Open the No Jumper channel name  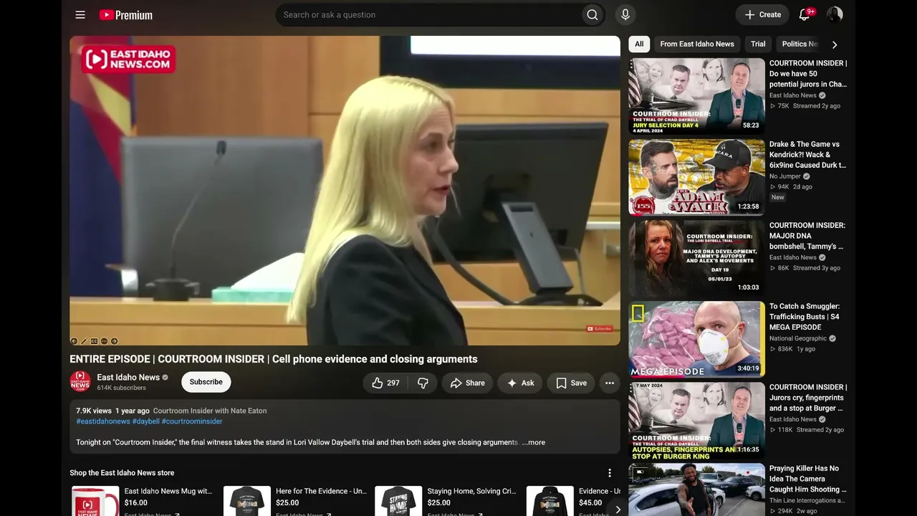[784, 176]
